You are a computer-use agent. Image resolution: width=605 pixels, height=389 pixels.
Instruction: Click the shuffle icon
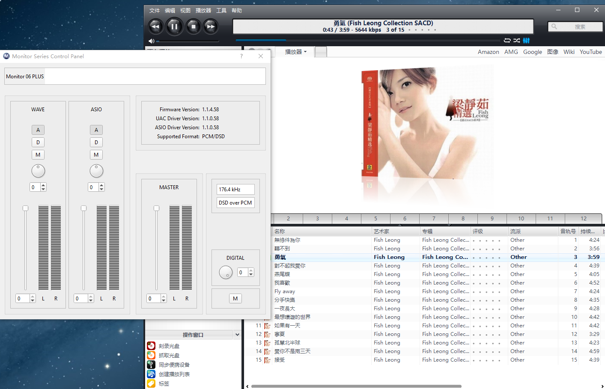point(517,40)
